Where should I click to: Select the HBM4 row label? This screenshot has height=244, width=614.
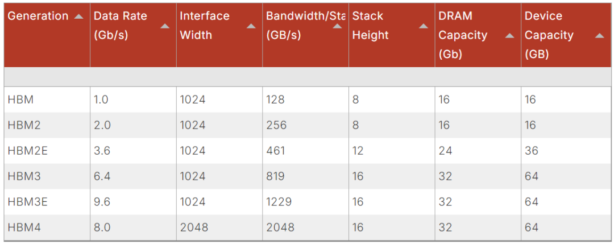pyautogui.click(x=24, y=228)
